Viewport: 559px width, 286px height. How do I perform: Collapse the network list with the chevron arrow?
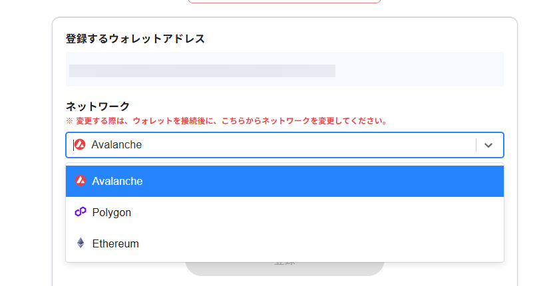pos(488,145)
